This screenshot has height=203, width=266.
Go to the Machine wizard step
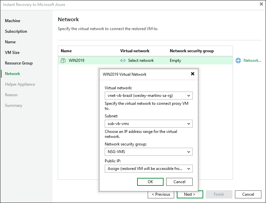point(13,21)
